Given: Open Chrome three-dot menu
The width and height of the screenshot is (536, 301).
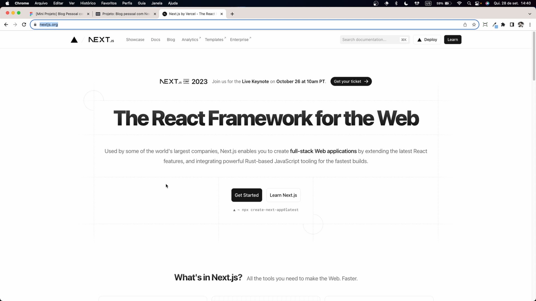Looking at the screenshot, I should [x=530, y=25].
